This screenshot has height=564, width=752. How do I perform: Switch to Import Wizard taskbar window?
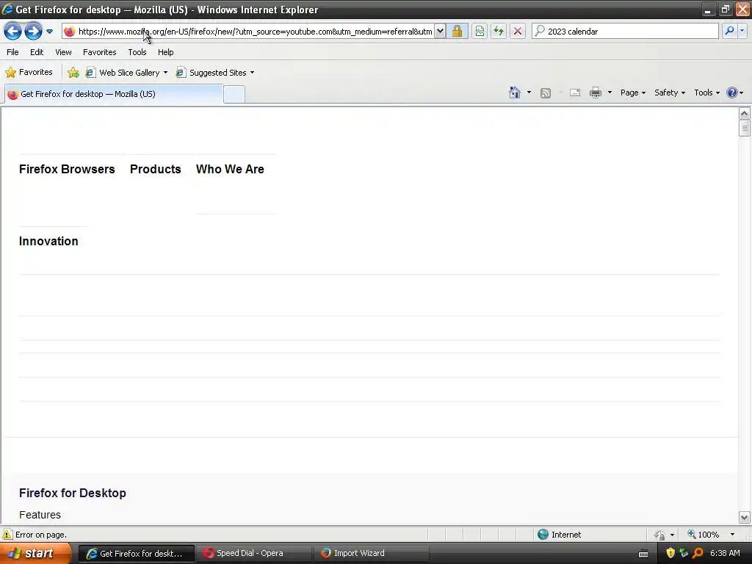[372, 554]
